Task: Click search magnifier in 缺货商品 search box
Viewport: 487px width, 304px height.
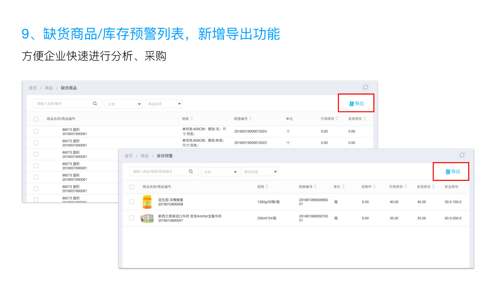Action: tap(95, 104)
